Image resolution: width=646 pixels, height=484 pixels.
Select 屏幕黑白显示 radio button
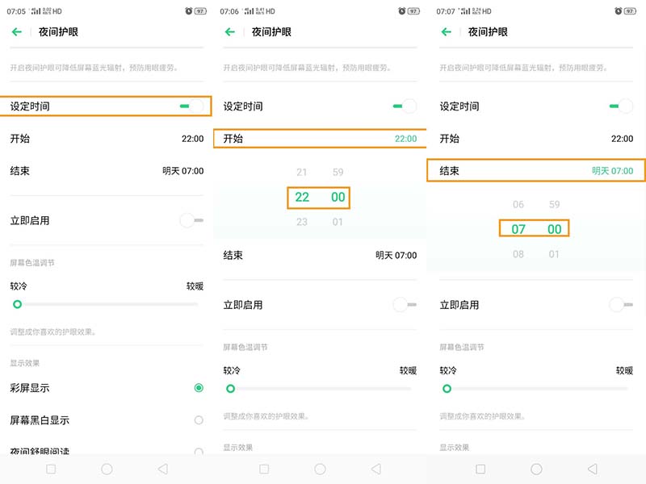pyautogui.click(x=199, y=419)
